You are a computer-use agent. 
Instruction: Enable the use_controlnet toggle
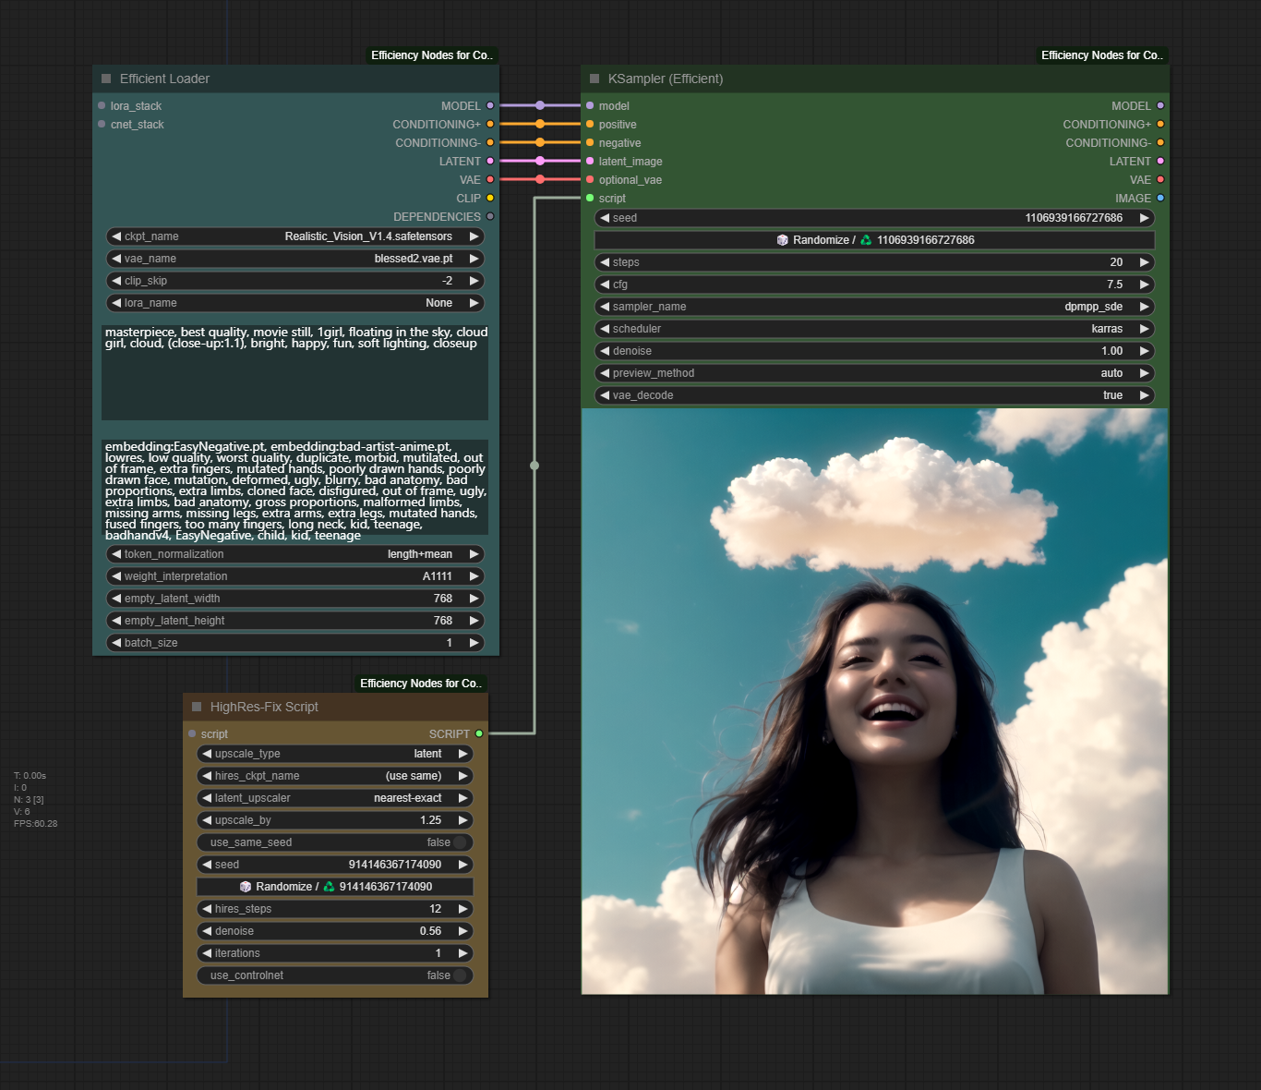(459, 975)
